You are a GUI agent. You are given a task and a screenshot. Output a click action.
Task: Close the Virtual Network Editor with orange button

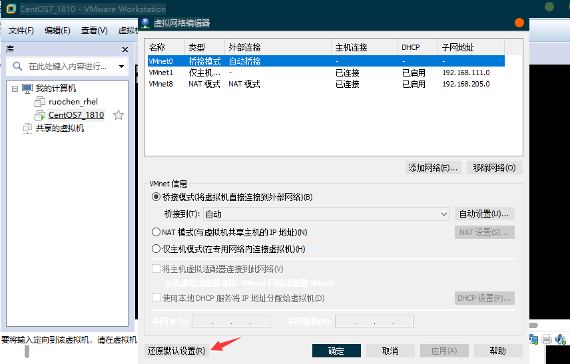click(x=519, y=23)
